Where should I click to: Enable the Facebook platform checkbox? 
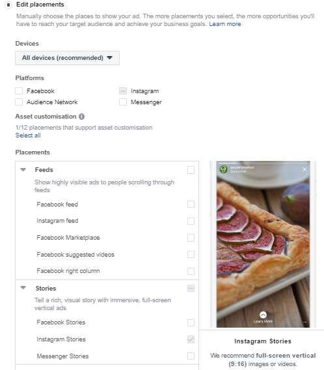[19, 91]
